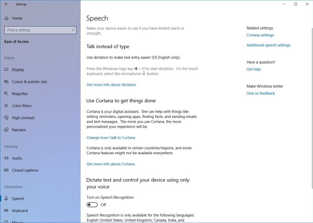Click the Keyboard icon

[6, 211]
